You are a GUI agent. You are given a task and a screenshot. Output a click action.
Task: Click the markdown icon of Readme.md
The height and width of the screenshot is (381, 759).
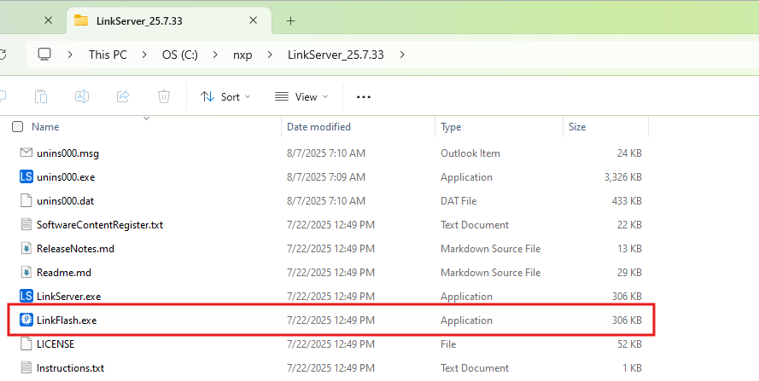[26, 272]
